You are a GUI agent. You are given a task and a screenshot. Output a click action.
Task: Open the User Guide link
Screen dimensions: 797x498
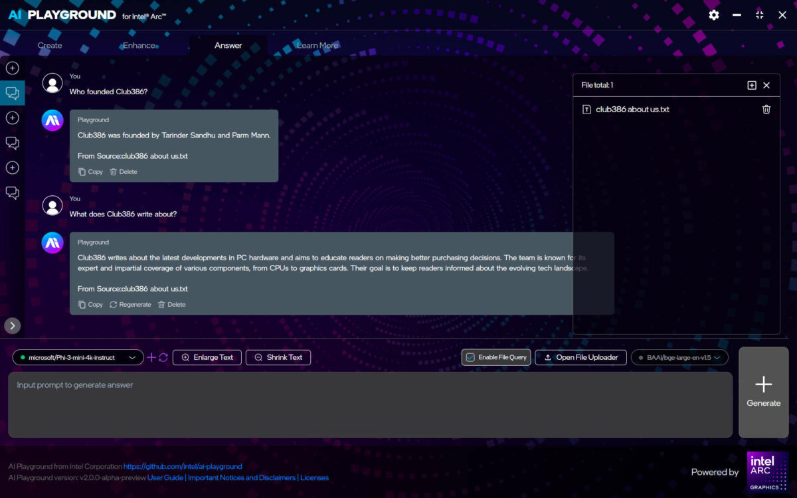[165, 477]
